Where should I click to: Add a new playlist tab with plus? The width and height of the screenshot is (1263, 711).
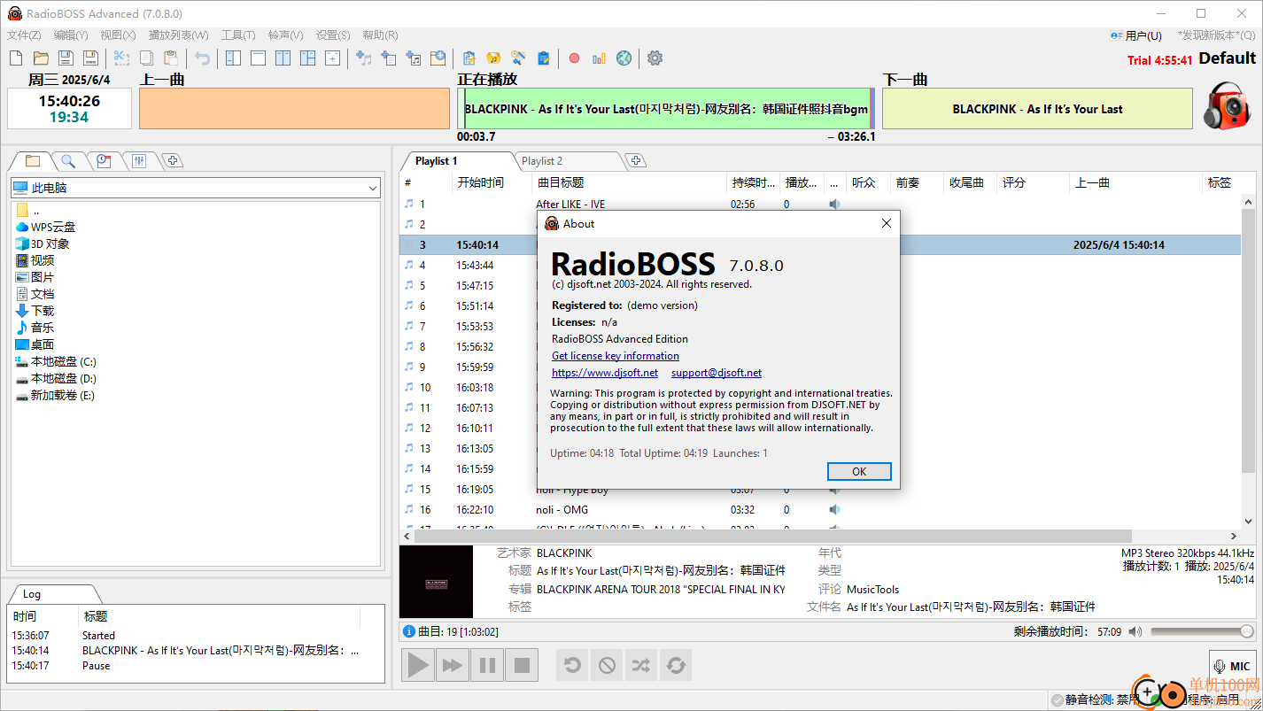point(635,160)
